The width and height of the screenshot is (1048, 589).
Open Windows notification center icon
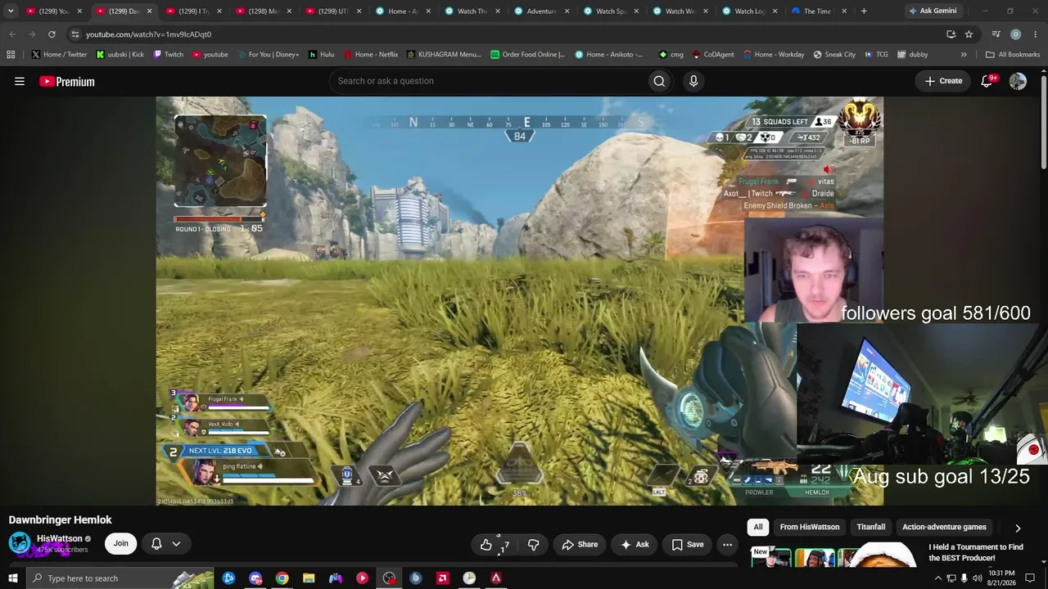[x=1030, y=578]
